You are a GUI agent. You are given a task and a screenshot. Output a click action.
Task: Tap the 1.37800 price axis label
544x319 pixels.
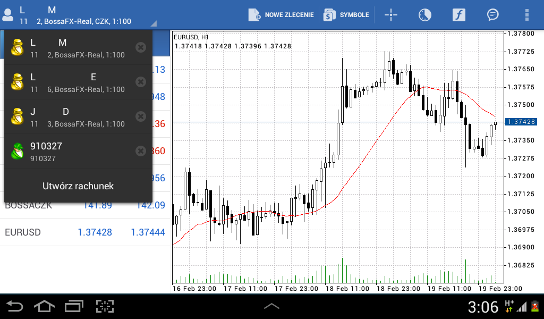(521, 33)
